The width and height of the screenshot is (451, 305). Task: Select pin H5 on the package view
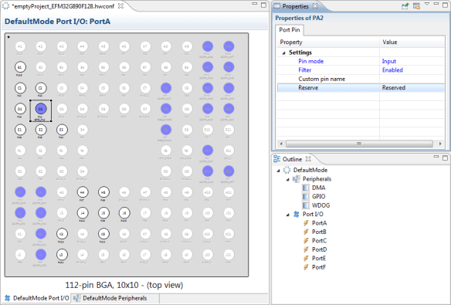pyautogui.click(x=103, y=192)
